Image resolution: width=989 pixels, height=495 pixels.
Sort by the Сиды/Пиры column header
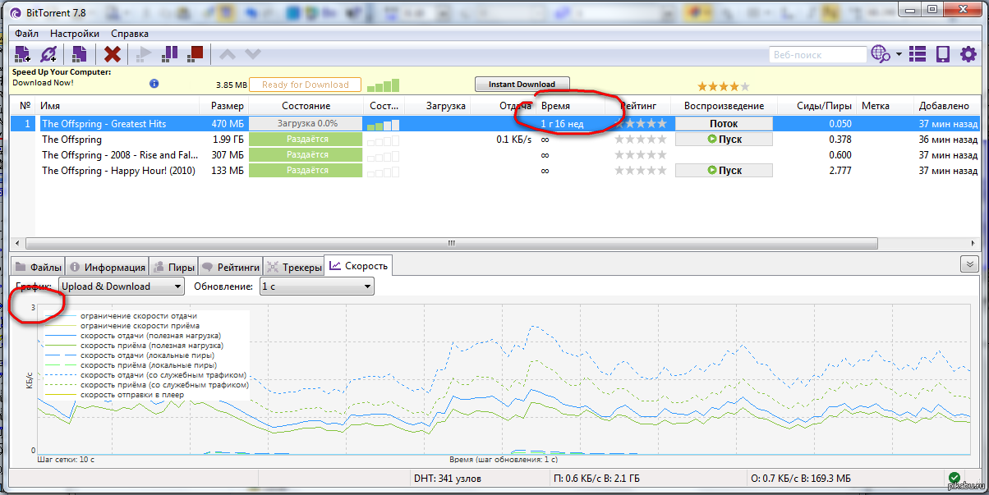click(816, 106)
